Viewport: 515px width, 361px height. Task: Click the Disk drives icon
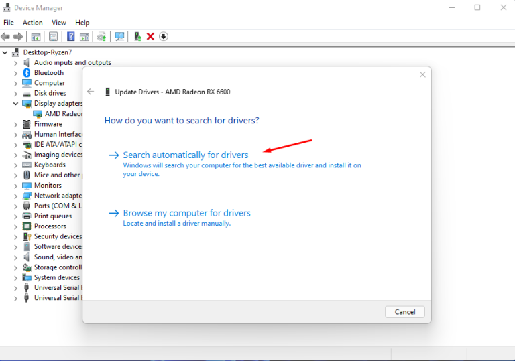pyautogui.click(x=27, y=94)
